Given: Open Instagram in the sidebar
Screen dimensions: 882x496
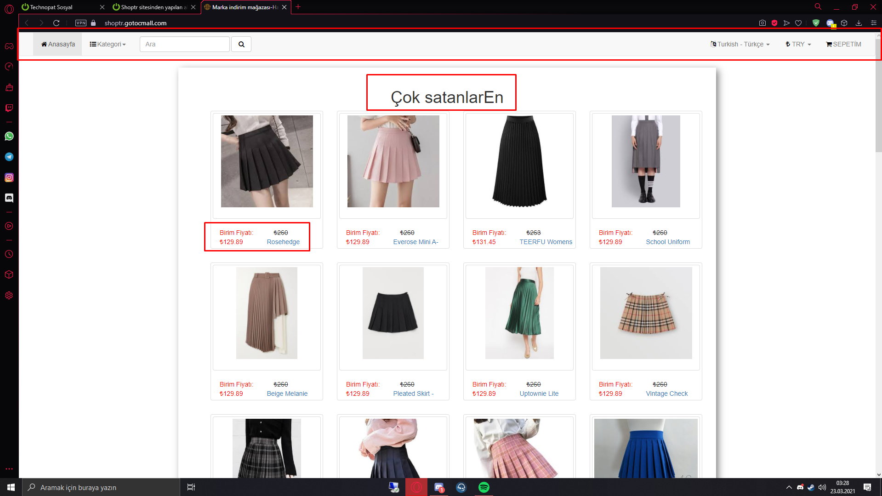Looking at the screenshot, I should [x=9, y=177].
